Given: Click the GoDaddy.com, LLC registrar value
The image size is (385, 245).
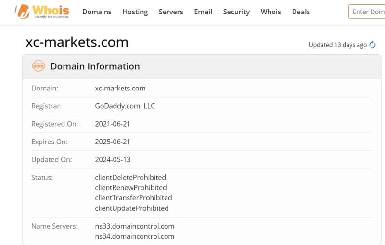Looking at the screenshot, I should tap(125, 106).
